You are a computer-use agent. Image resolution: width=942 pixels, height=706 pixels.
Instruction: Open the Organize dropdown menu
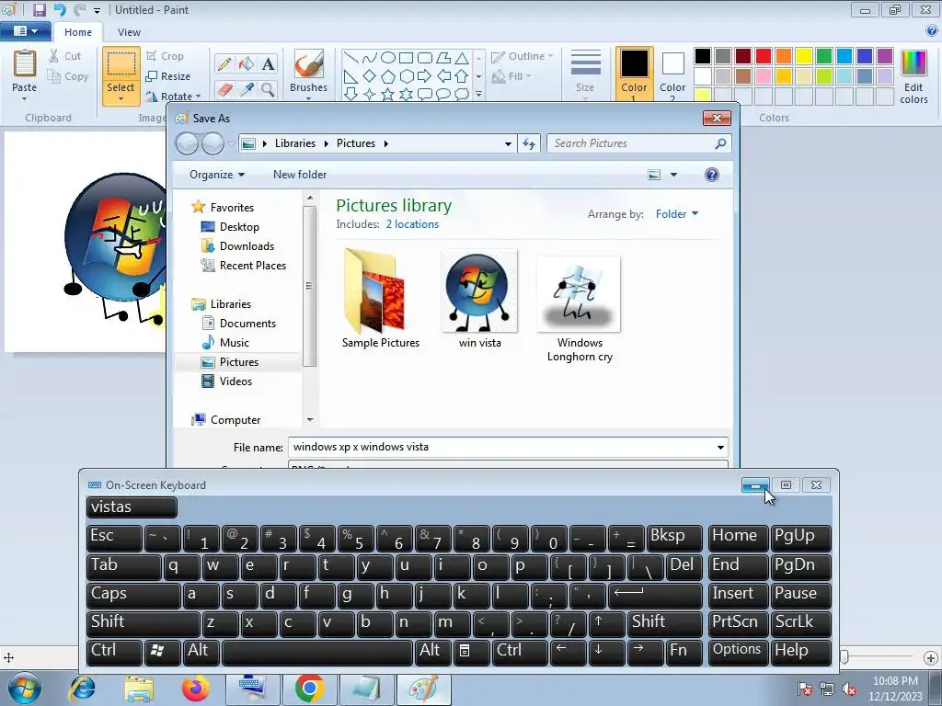point(217,175)
